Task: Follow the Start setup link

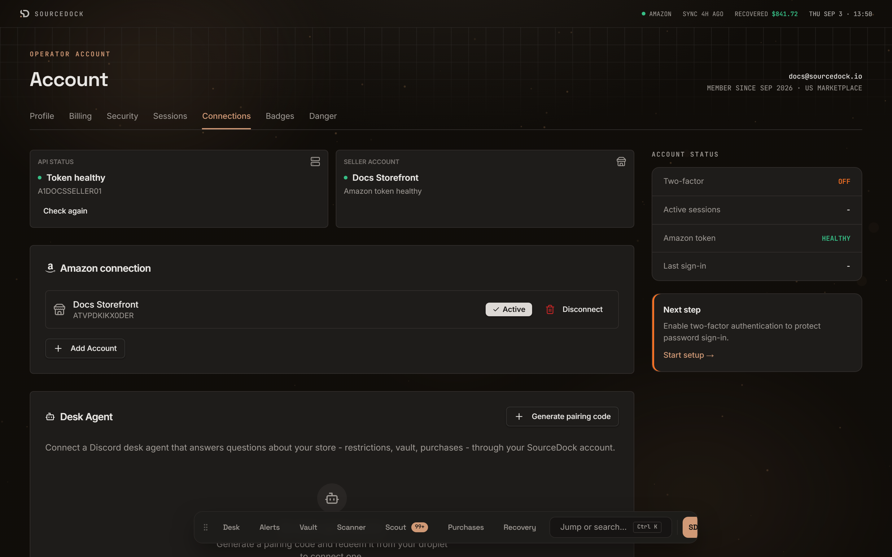Action: pos(689,355)
